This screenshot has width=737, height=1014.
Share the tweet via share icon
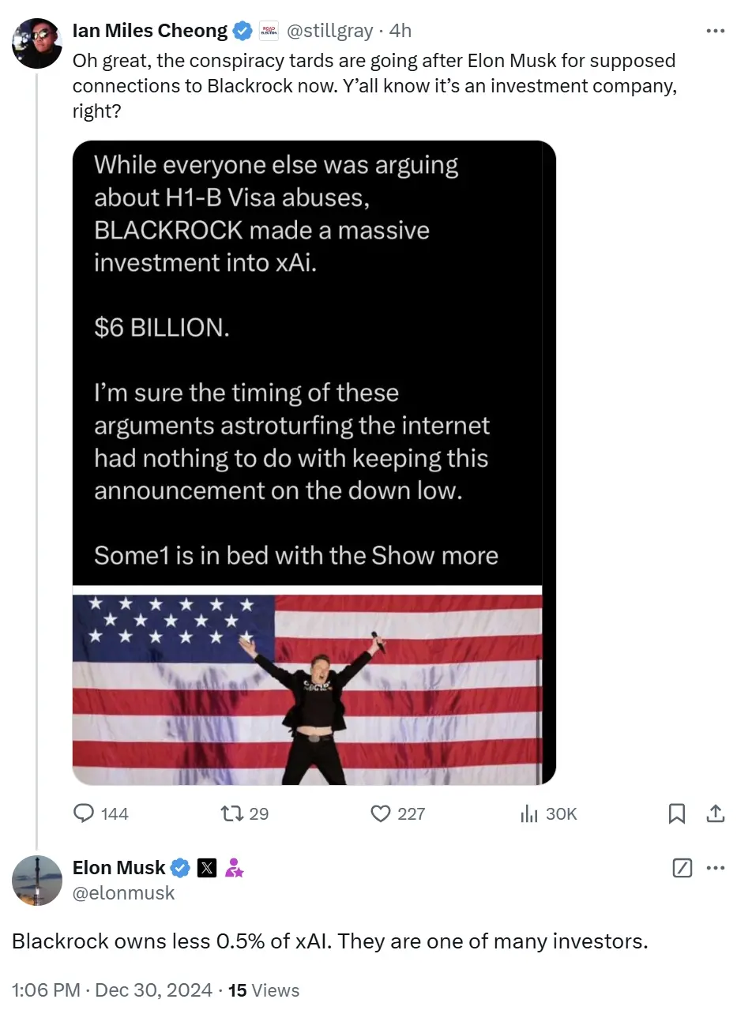click(715, 813)
